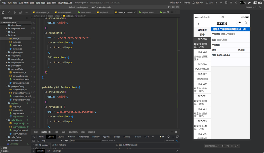This screenshot has height=153, width=264.
Task: Toggle the console sidebar panel icon
Action: tap(34, 141)
